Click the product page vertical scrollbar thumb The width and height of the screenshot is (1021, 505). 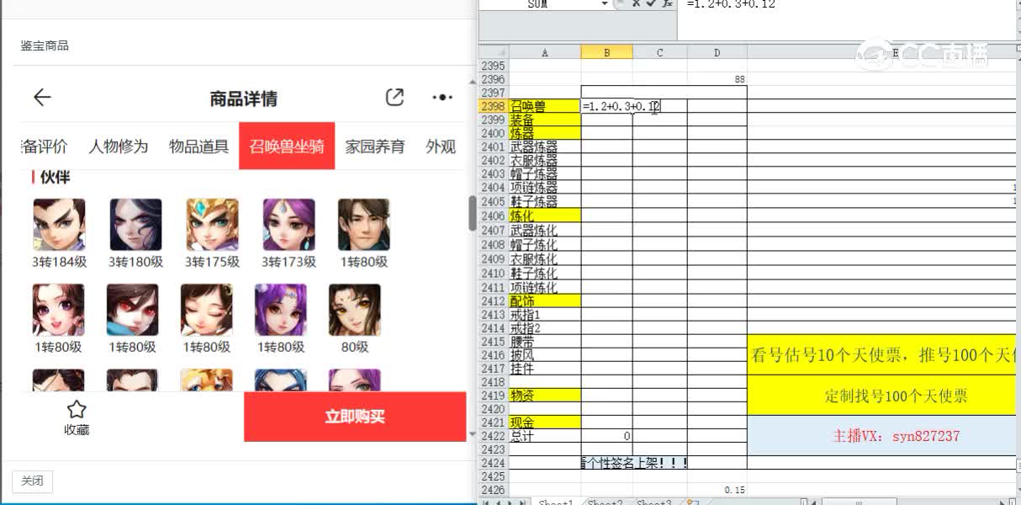coord(472,213)
